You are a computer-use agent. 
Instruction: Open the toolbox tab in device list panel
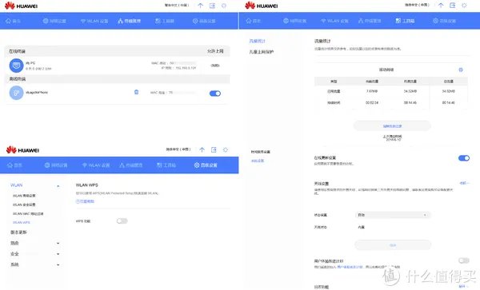[165, 21]
